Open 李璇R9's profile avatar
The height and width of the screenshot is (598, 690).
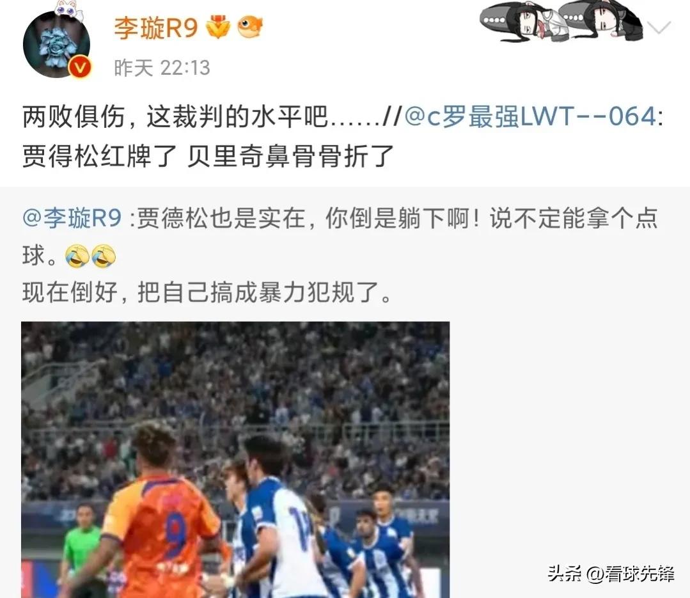coord(56,44)
